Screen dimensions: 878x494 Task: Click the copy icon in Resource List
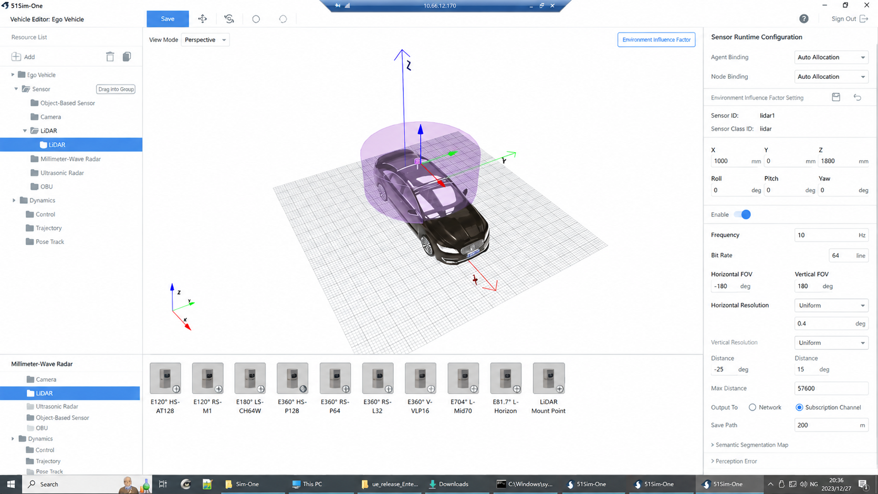tap(127, 57)
